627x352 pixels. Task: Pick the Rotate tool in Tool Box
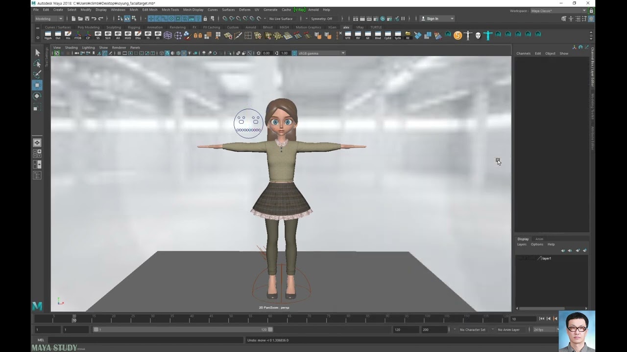click(x=37, y=96)
